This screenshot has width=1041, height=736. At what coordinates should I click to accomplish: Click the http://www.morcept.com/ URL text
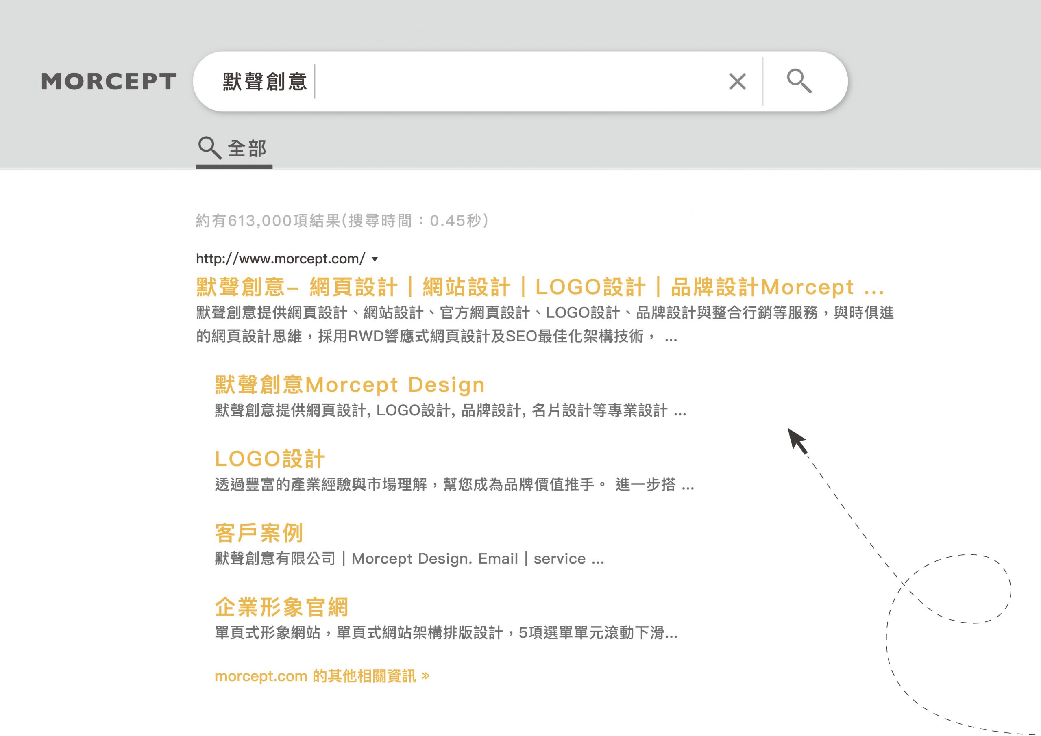click(x=280, y=259)
